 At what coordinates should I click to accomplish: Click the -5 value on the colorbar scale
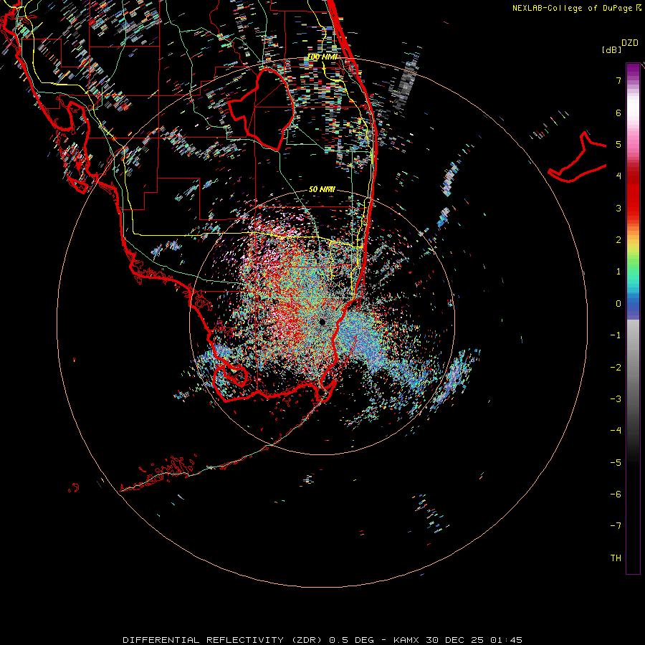(x=616, y=463)
